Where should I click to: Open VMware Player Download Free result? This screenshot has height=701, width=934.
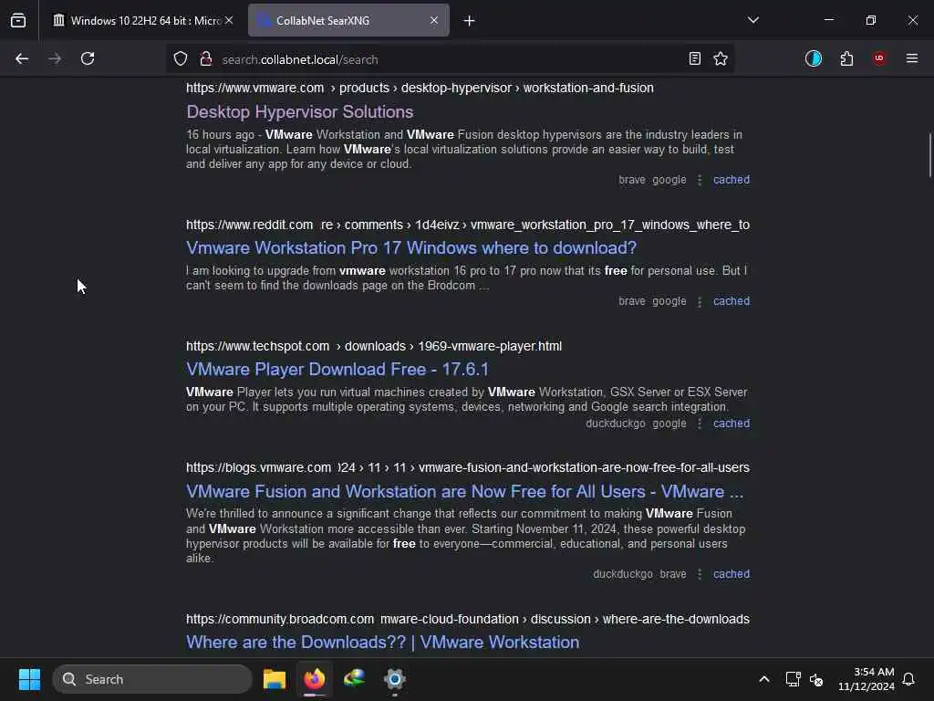click(337, 369)
